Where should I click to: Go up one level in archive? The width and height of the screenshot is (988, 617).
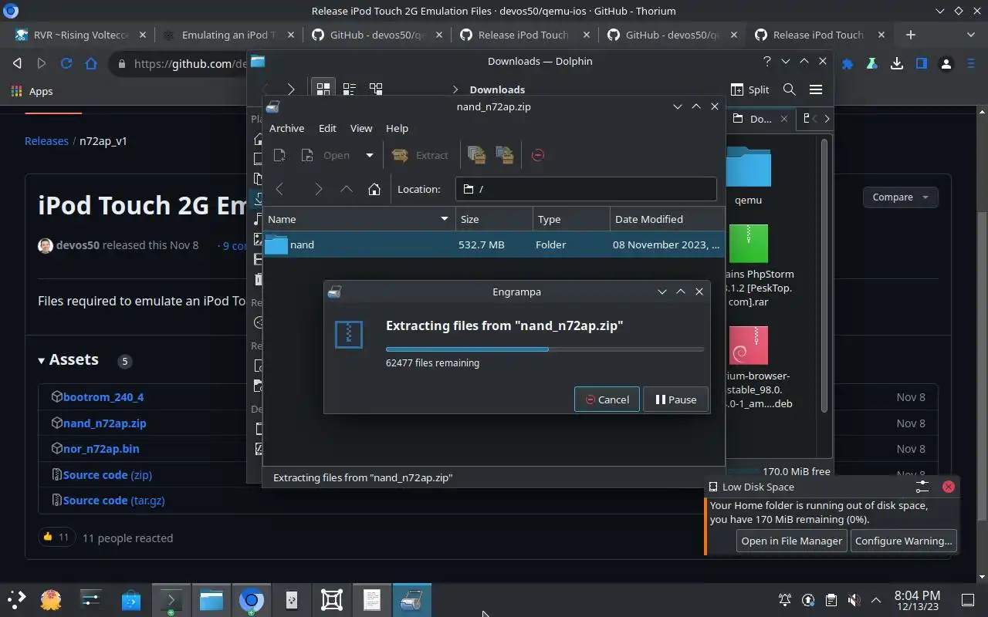coord(347,189)
